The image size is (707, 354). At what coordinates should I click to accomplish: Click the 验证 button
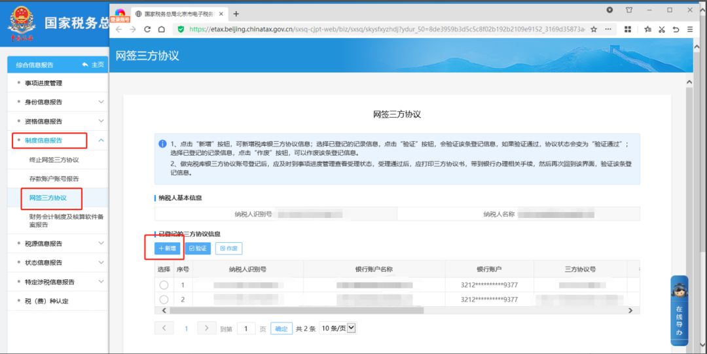click(197, 249)
